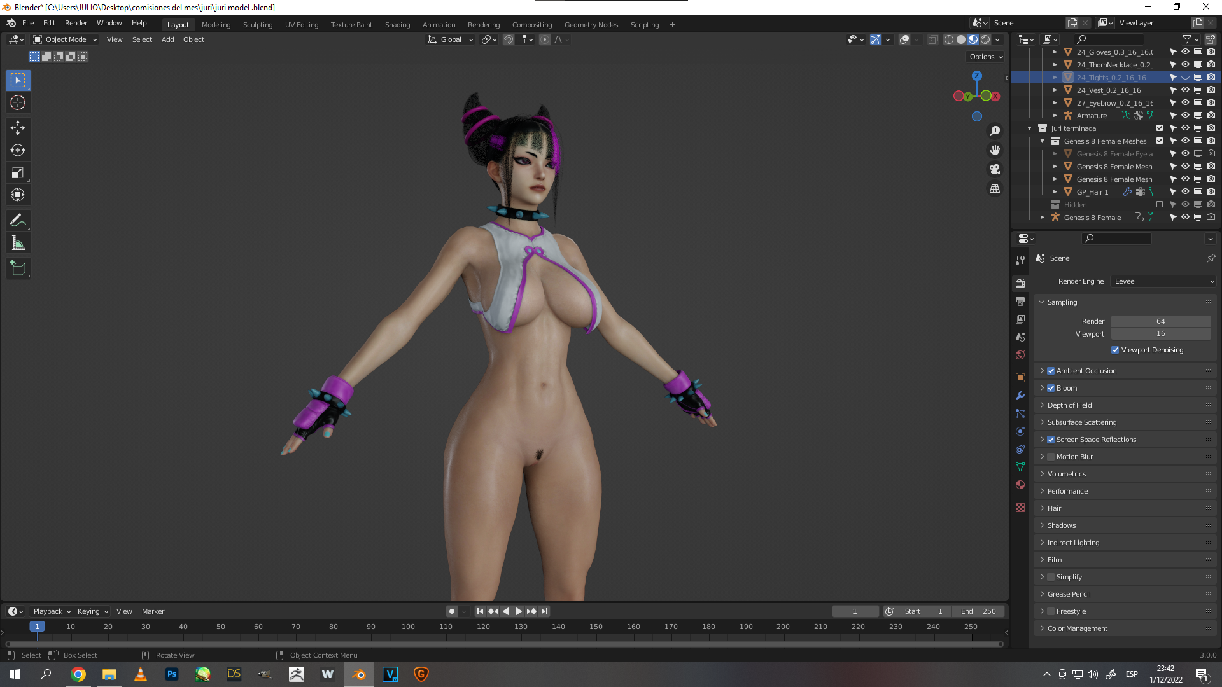1222x687 pixels.
Task: Activate the Scale tool
Action: (18, 172)
